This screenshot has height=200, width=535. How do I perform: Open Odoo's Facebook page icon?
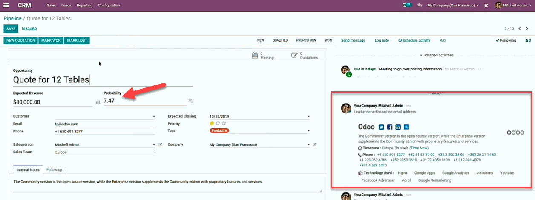[x=390, y=127]
